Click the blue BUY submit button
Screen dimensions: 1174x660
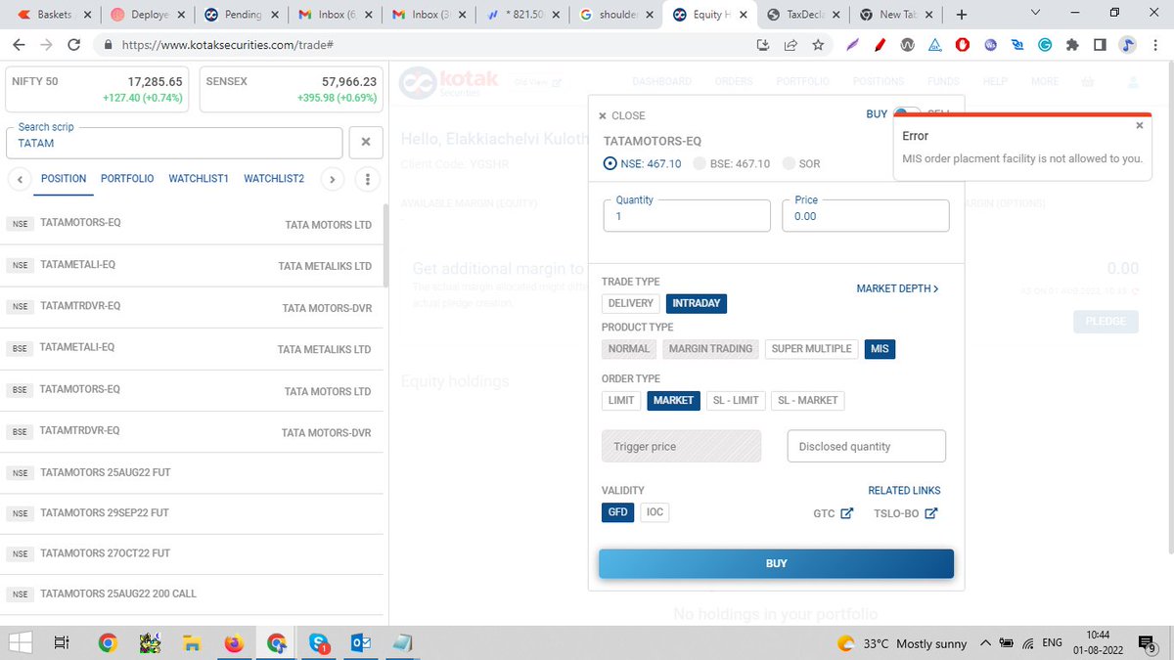[x=776, y=564]
